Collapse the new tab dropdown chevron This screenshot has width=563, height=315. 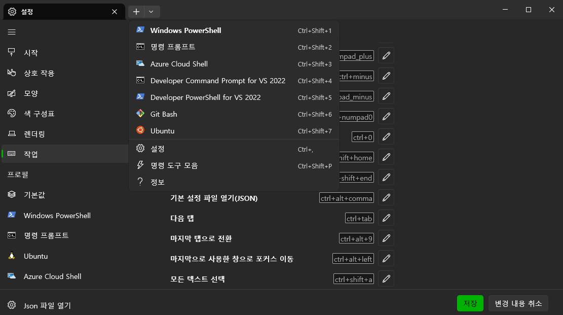[x=151, y=12]
